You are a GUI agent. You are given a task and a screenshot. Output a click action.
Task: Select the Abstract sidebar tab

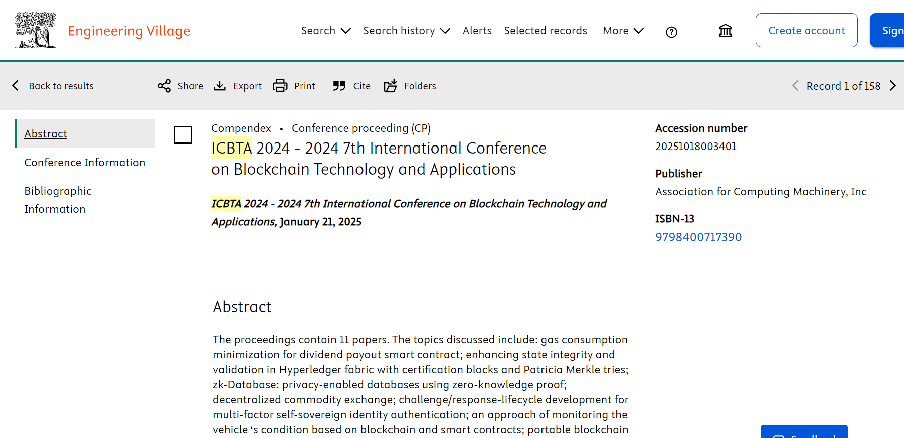click(x=85, y=133)
